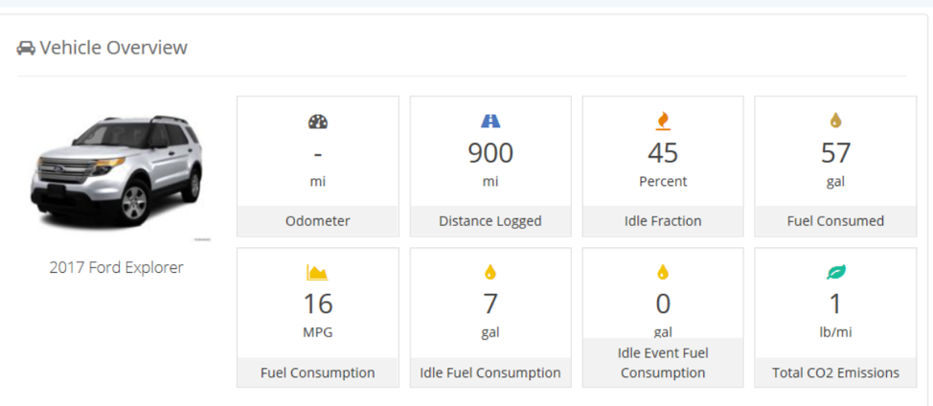933x406 pixels.
Task: Click the green leaf CO2 Emissions icon
Action: point(835,273)
